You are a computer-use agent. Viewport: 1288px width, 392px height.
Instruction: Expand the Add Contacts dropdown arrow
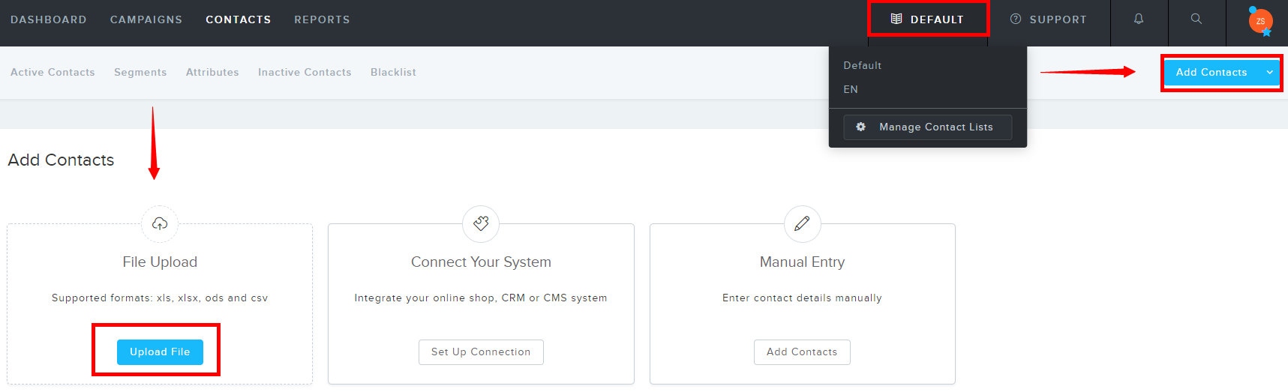[1269, 73]
